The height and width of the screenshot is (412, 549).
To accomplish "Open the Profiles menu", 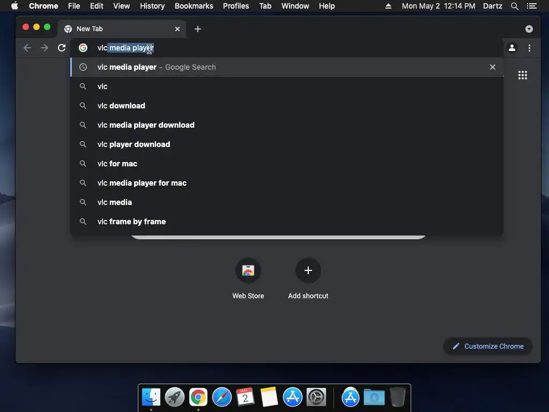I will [236, 6].
